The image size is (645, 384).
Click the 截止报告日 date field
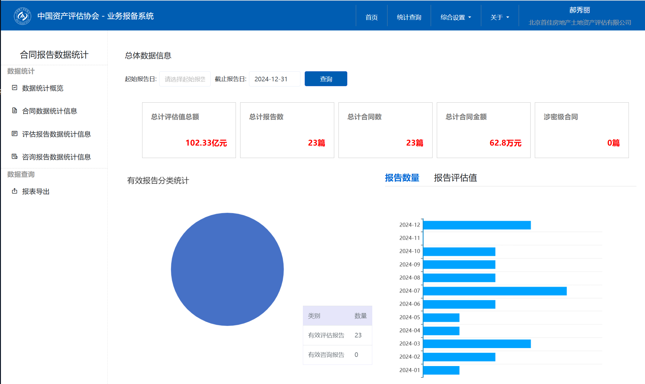[x=274, y=79]
